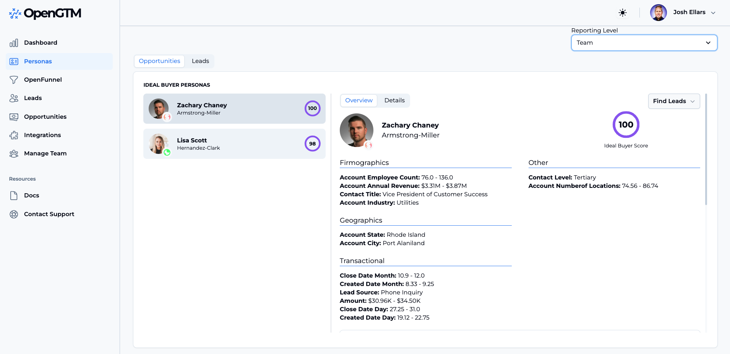Toggle the light/dark theme sun icon
Viewport: 730px width, 354px height.
[x=623, y=13]
